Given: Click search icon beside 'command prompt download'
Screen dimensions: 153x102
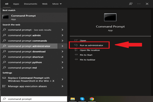Looking at the screenshot, I should [x=4, y=52].
